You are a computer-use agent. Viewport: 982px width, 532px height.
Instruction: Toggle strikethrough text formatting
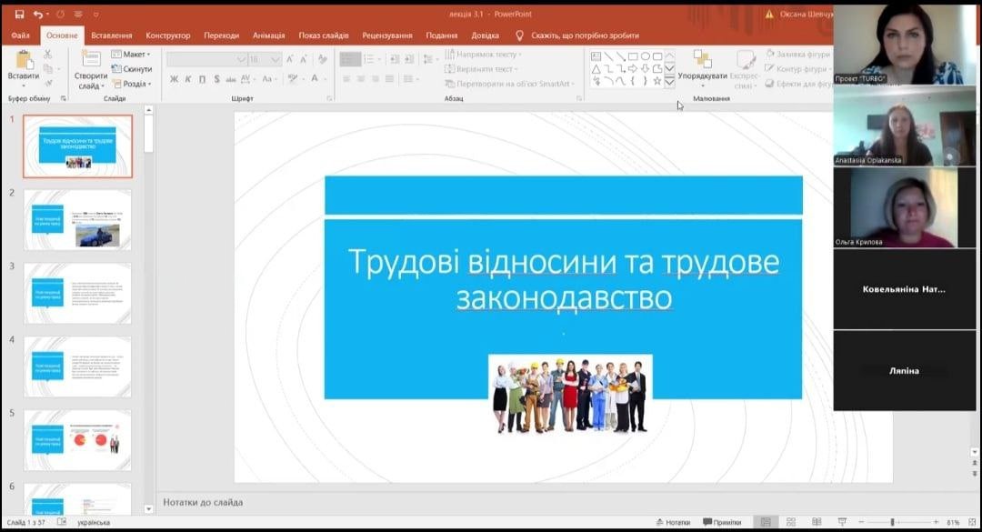click(231, 79)
